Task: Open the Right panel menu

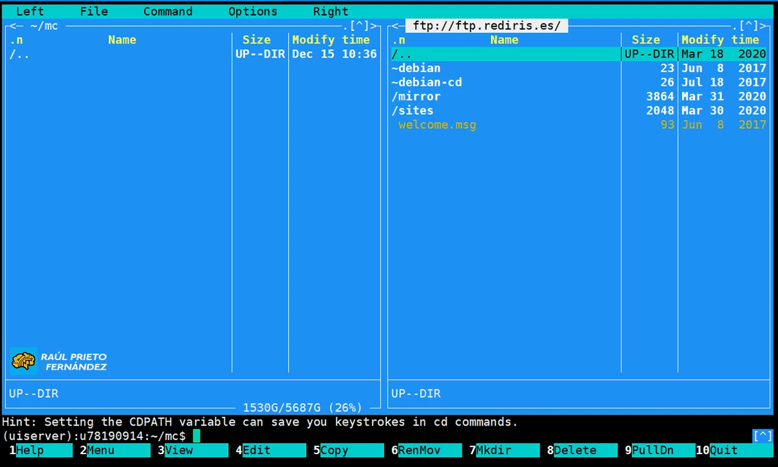Action: point(330,12)
